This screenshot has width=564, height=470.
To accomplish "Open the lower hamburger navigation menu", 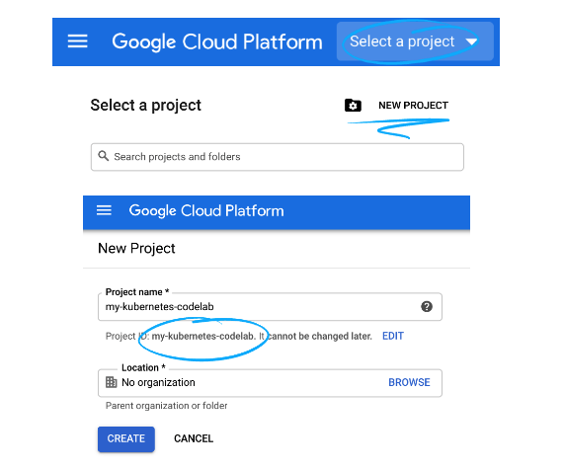I will click(104, 210).
